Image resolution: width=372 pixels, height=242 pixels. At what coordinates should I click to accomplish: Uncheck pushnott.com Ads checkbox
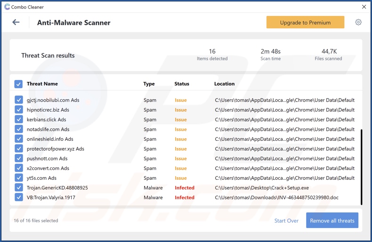click(x=18, y=158)
